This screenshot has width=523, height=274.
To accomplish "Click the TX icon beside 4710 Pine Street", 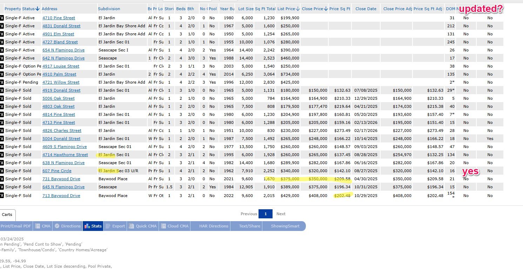I will point(2,18).
